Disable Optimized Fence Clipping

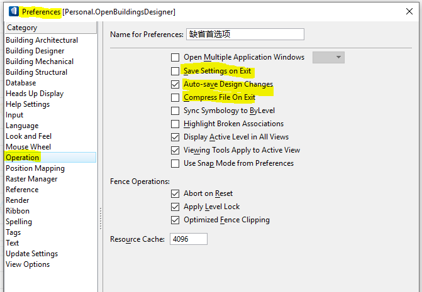(x=175, y=220)
